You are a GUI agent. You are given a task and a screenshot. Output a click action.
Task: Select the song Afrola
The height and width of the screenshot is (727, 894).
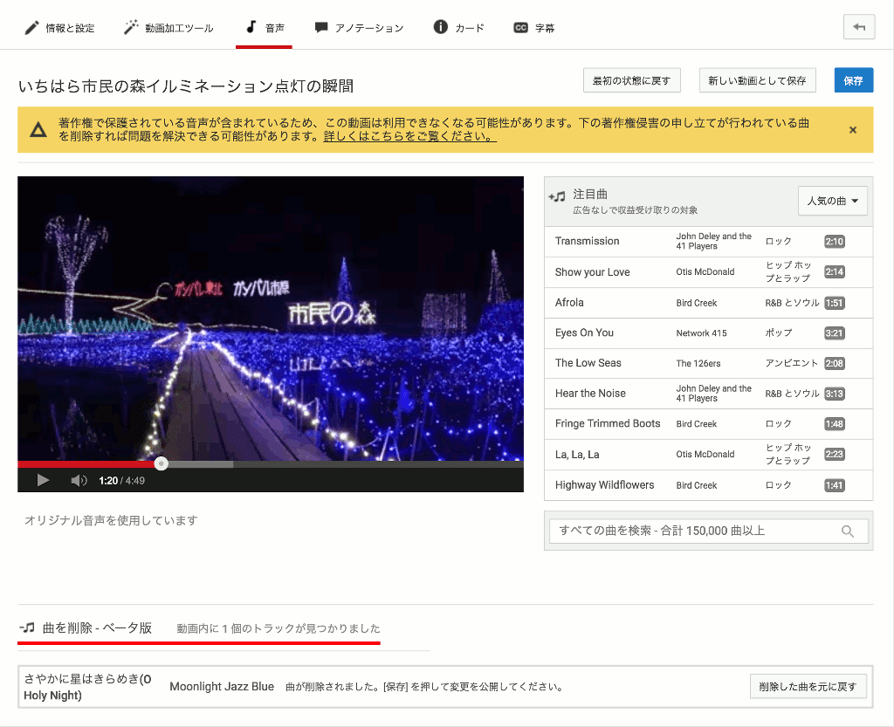(x=569, y=303)
